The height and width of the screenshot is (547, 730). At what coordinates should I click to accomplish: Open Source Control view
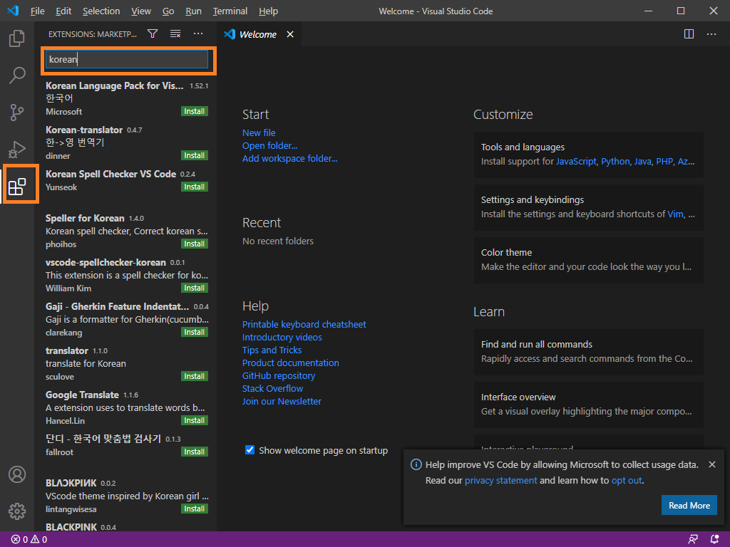click(x=17, y=112)
